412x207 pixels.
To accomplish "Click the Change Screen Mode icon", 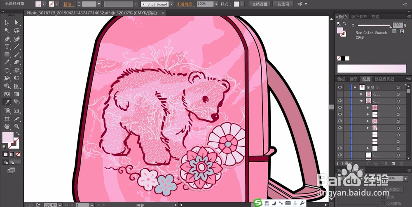I will coord(11,170).
